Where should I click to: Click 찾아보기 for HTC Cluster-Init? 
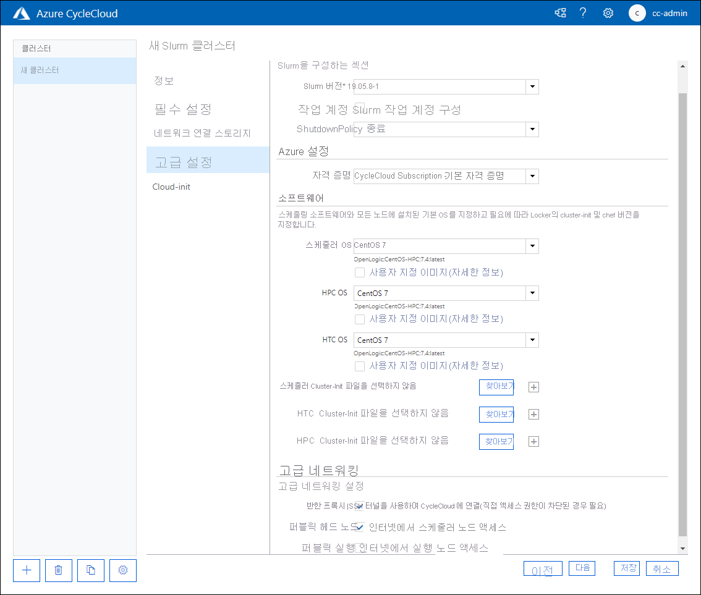[496, 414]
